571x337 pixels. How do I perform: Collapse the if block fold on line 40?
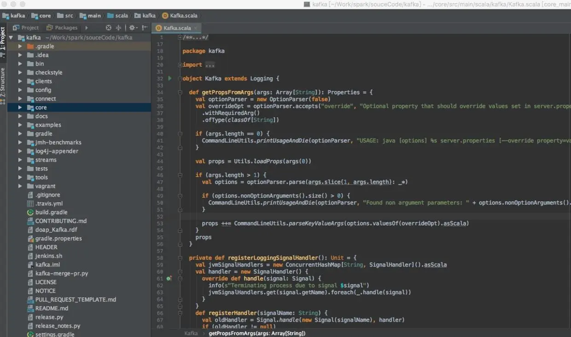(180, 134)
